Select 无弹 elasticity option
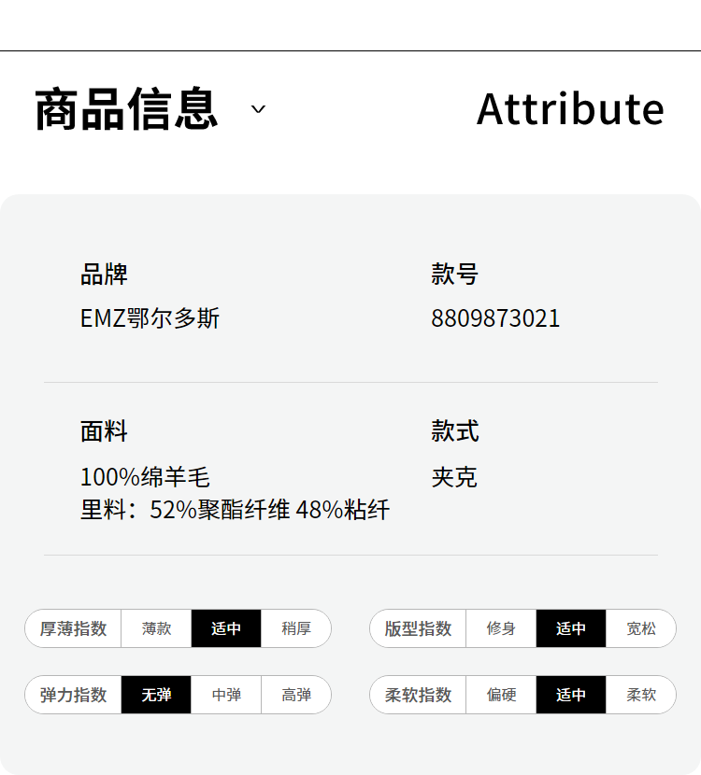Viewport: 701px width, 775px height. click(156, 695)
